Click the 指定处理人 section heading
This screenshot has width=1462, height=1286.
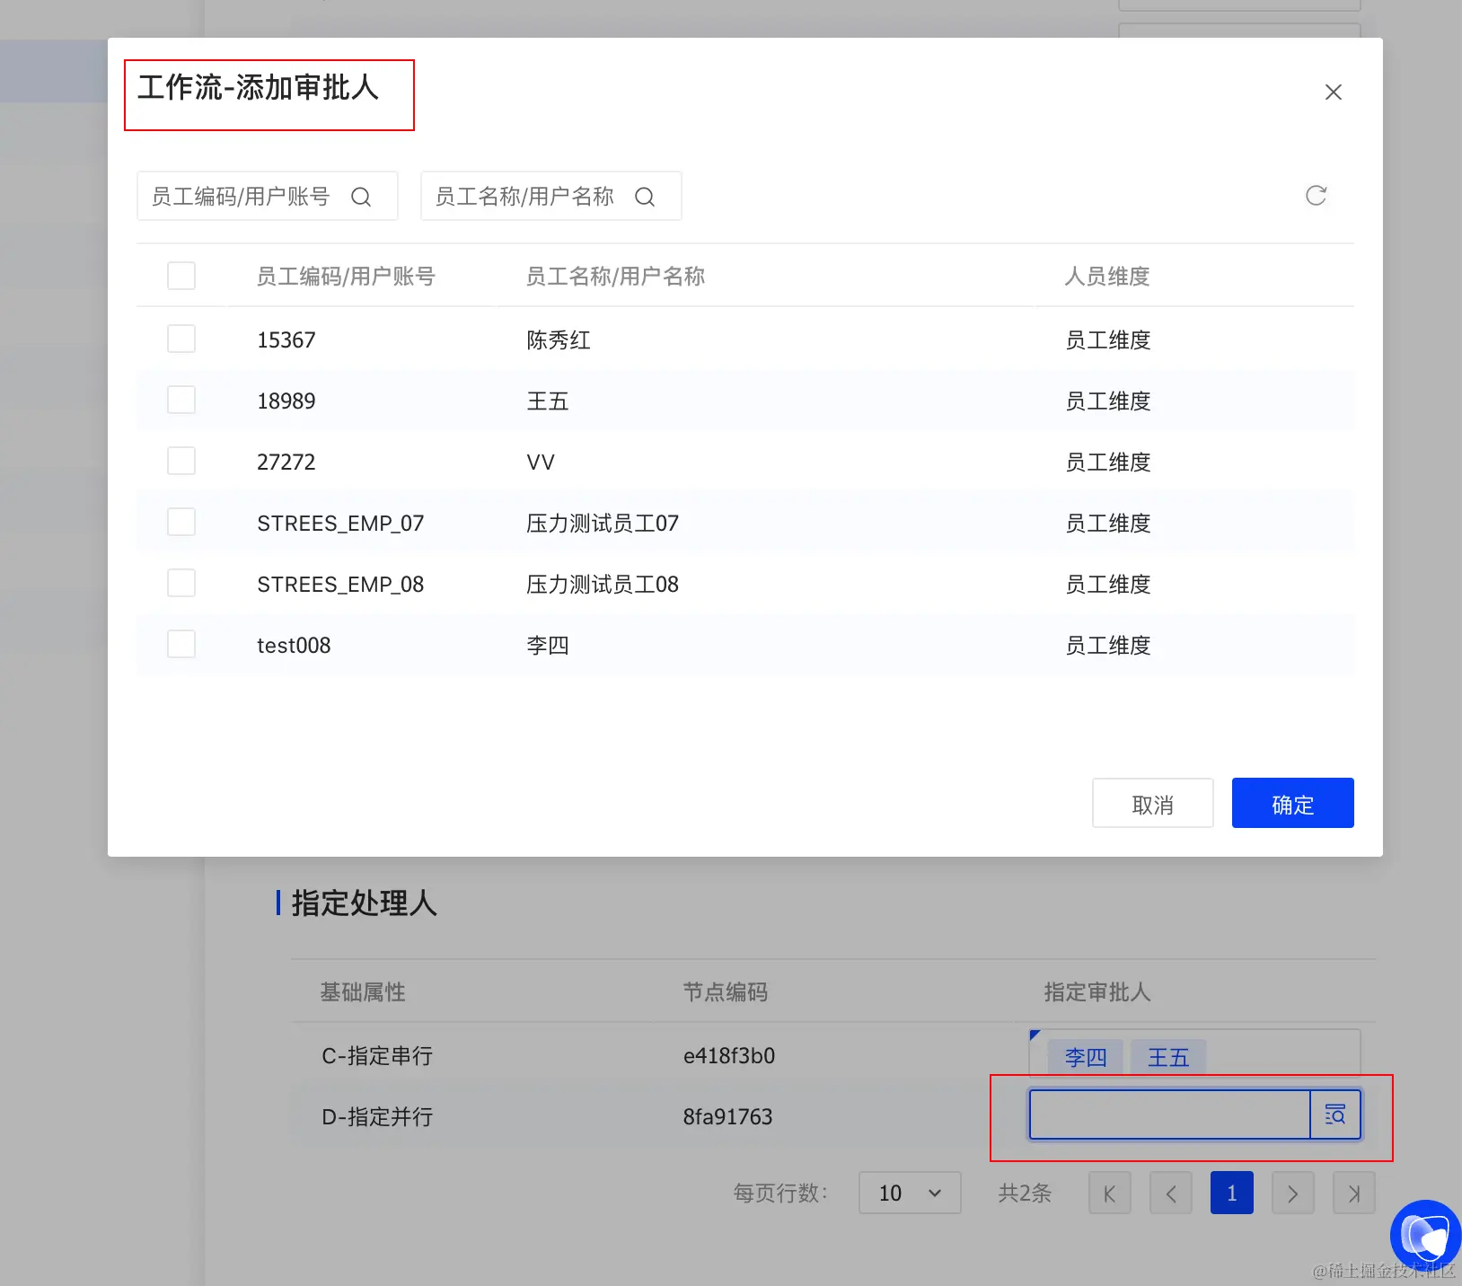364,903
